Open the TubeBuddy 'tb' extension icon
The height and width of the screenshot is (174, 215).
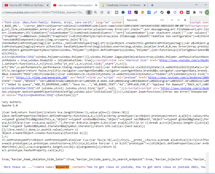tap(117, 12)
